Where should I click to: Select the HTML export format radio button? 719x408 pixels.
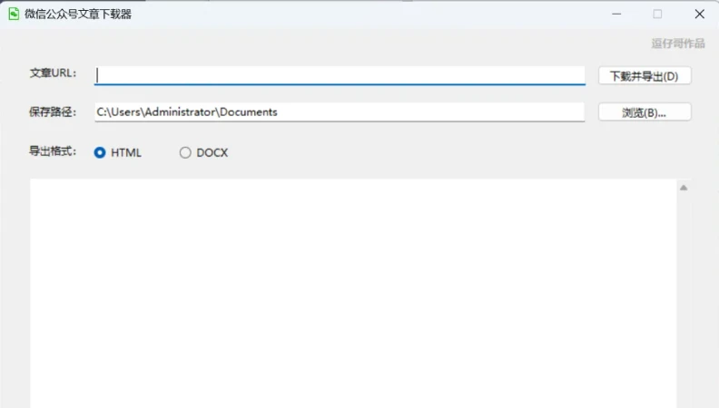coord(100,152)
